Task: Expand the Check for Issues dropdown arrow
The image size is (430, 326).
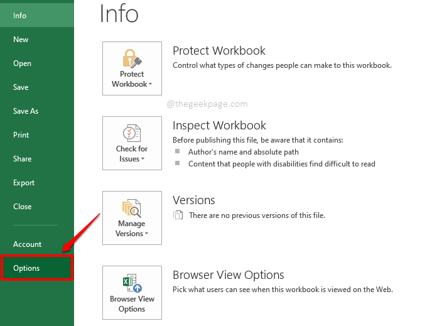Action: click(x=142, y=159)
